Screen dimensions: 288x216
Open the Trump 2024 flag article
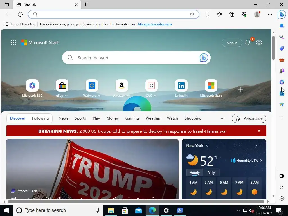click(x=92, y=169)
